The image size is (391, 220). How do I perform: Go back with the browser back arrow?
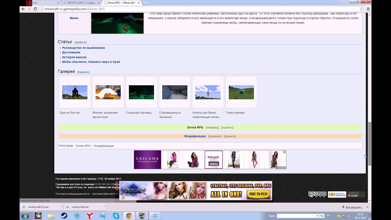(x=23, y=9)
